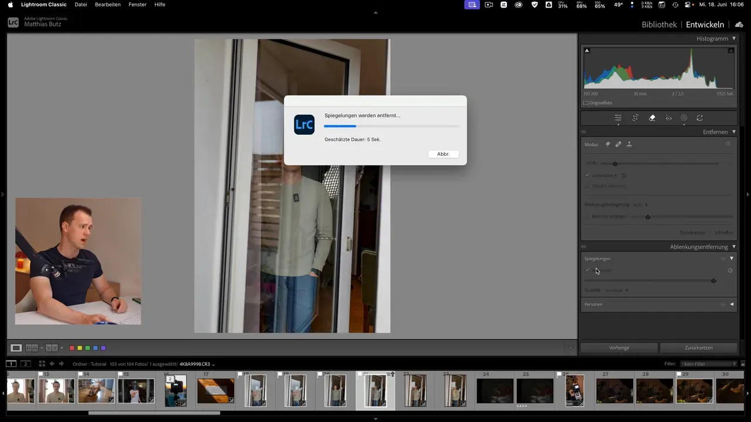The width and height of the screenshot is (751, 422).
Task: Select the Red Eye correction tool
Action: click(x=668, y=118)
